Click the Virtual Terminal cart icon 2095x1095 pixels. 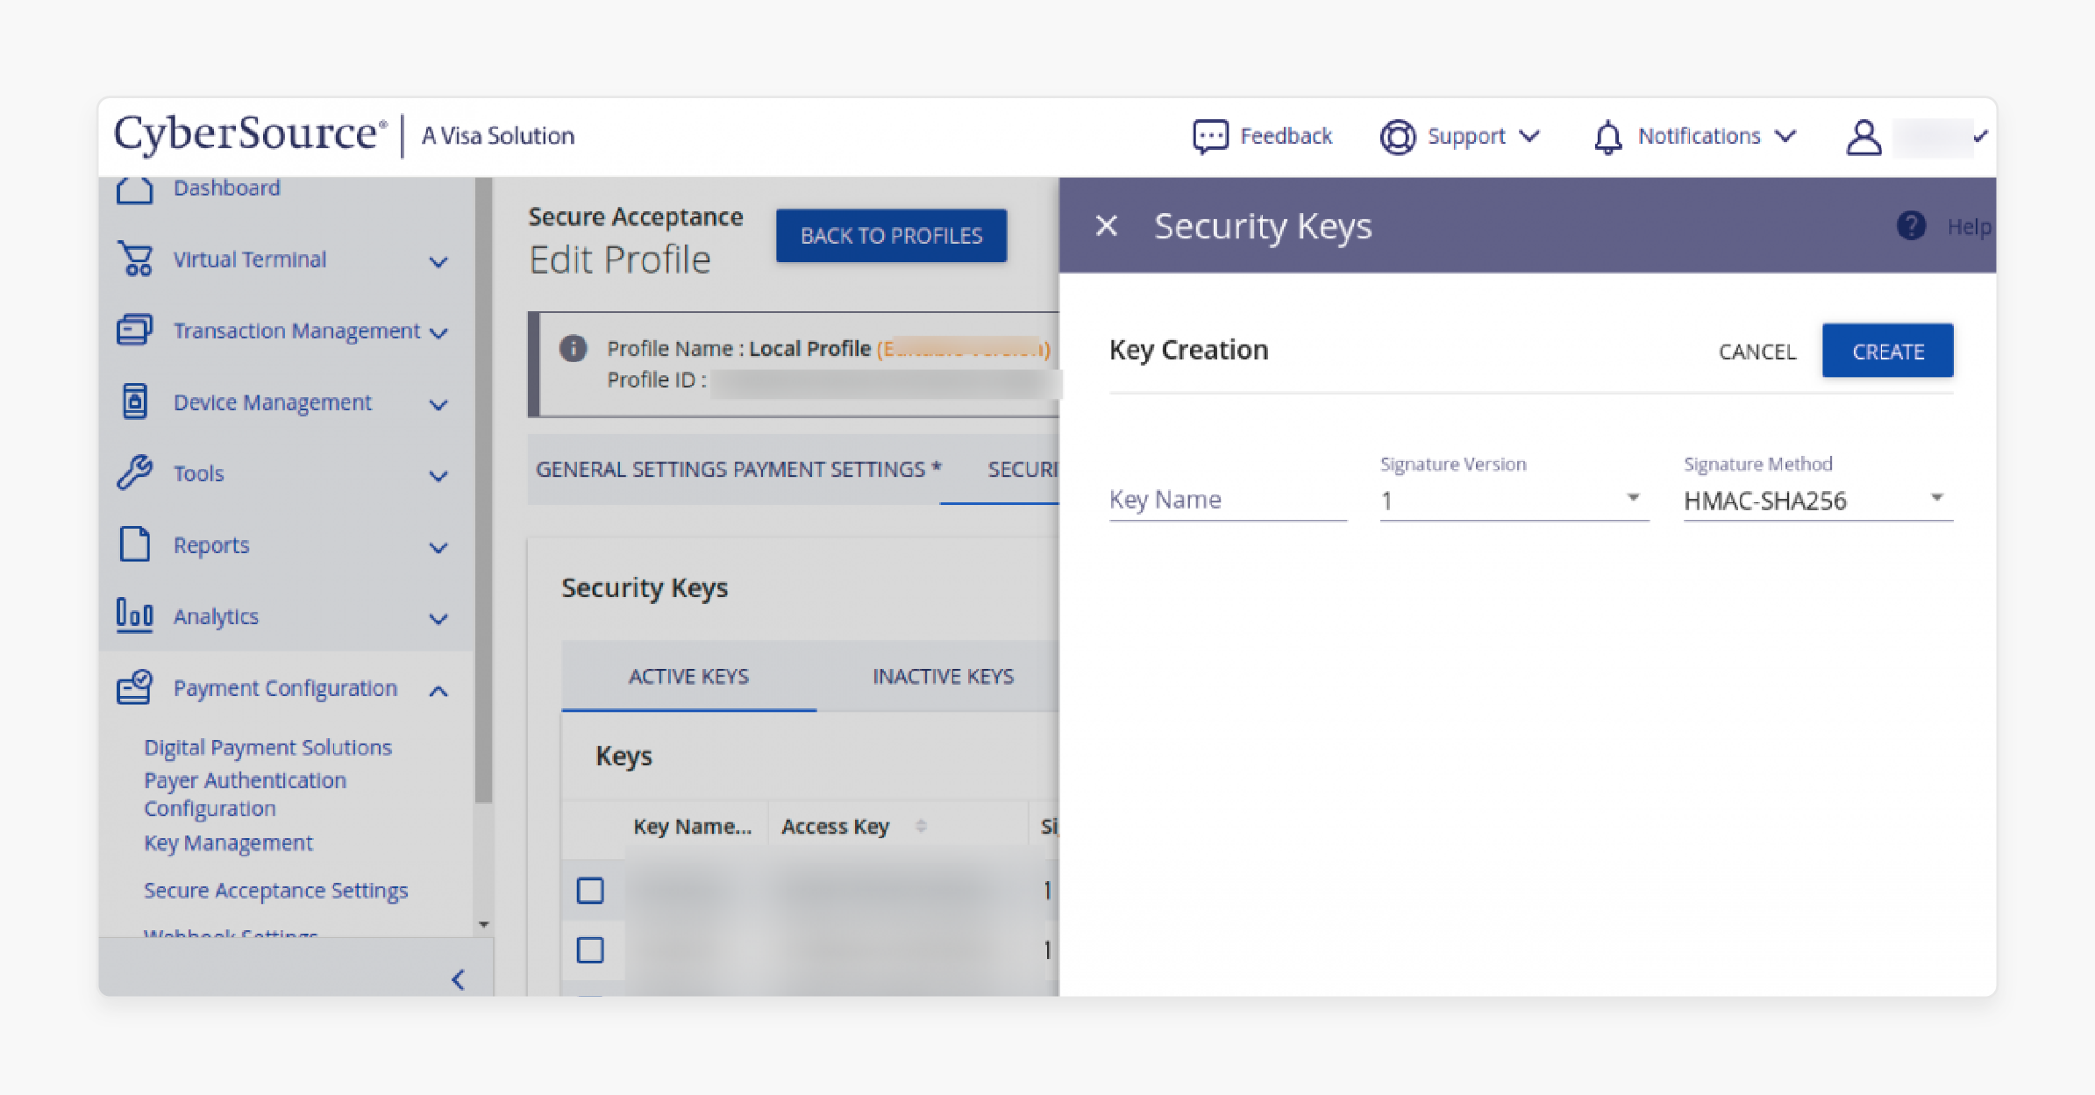click(136, 260)
